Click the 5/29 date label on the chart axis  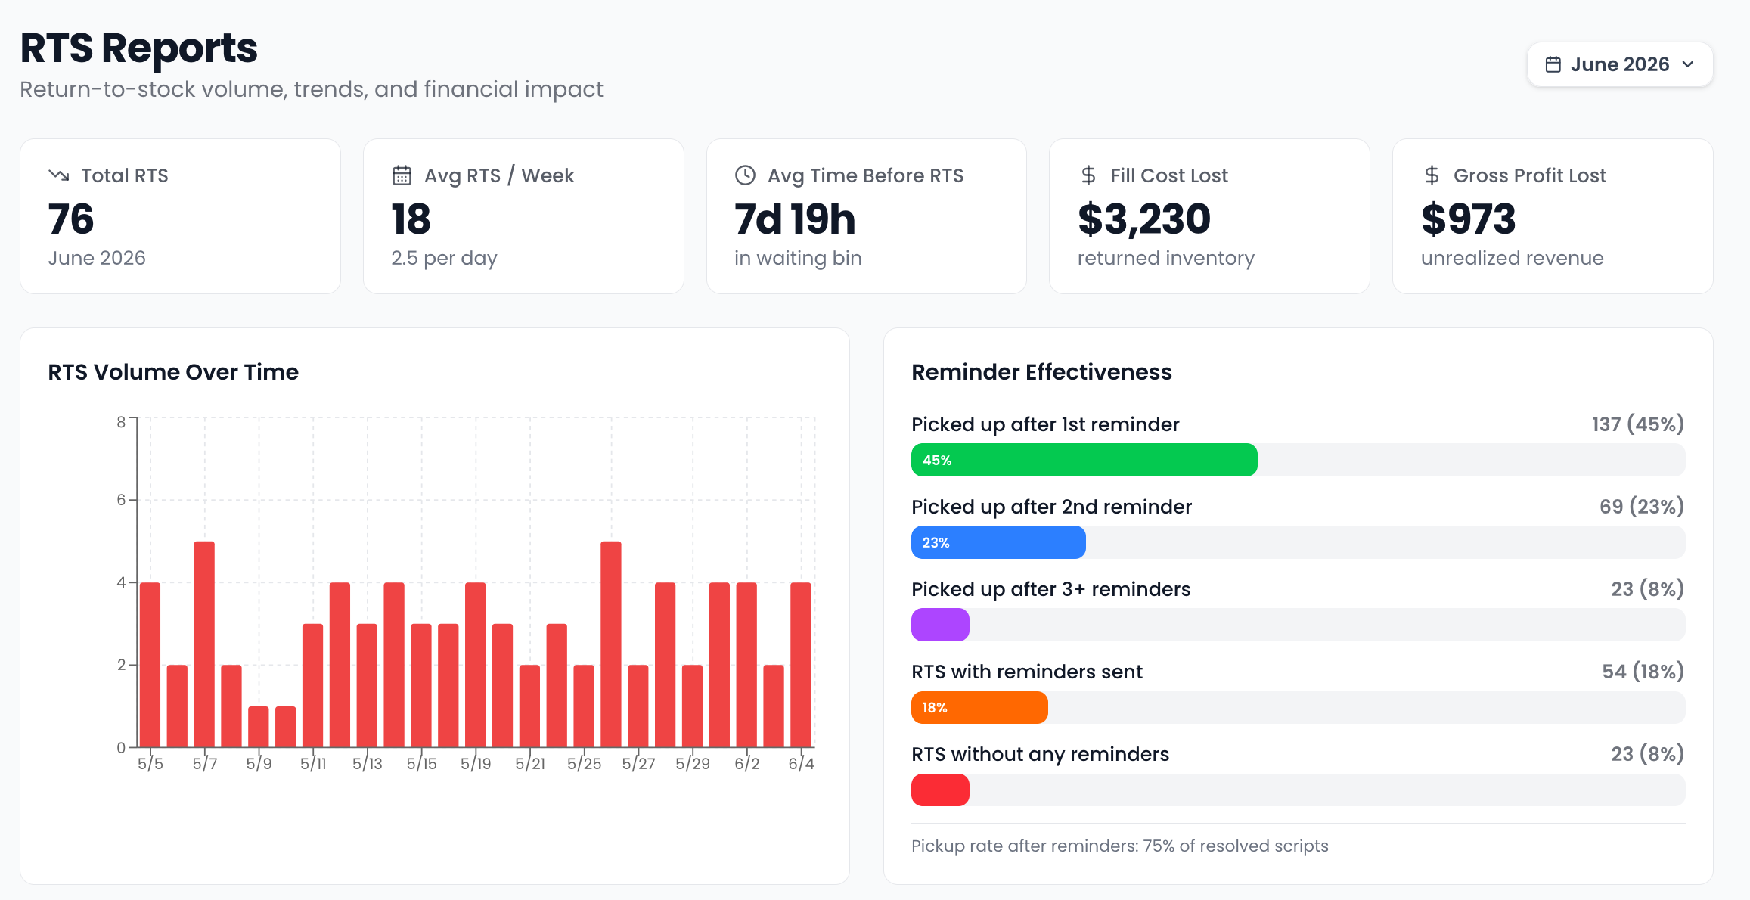coord(693,764)
